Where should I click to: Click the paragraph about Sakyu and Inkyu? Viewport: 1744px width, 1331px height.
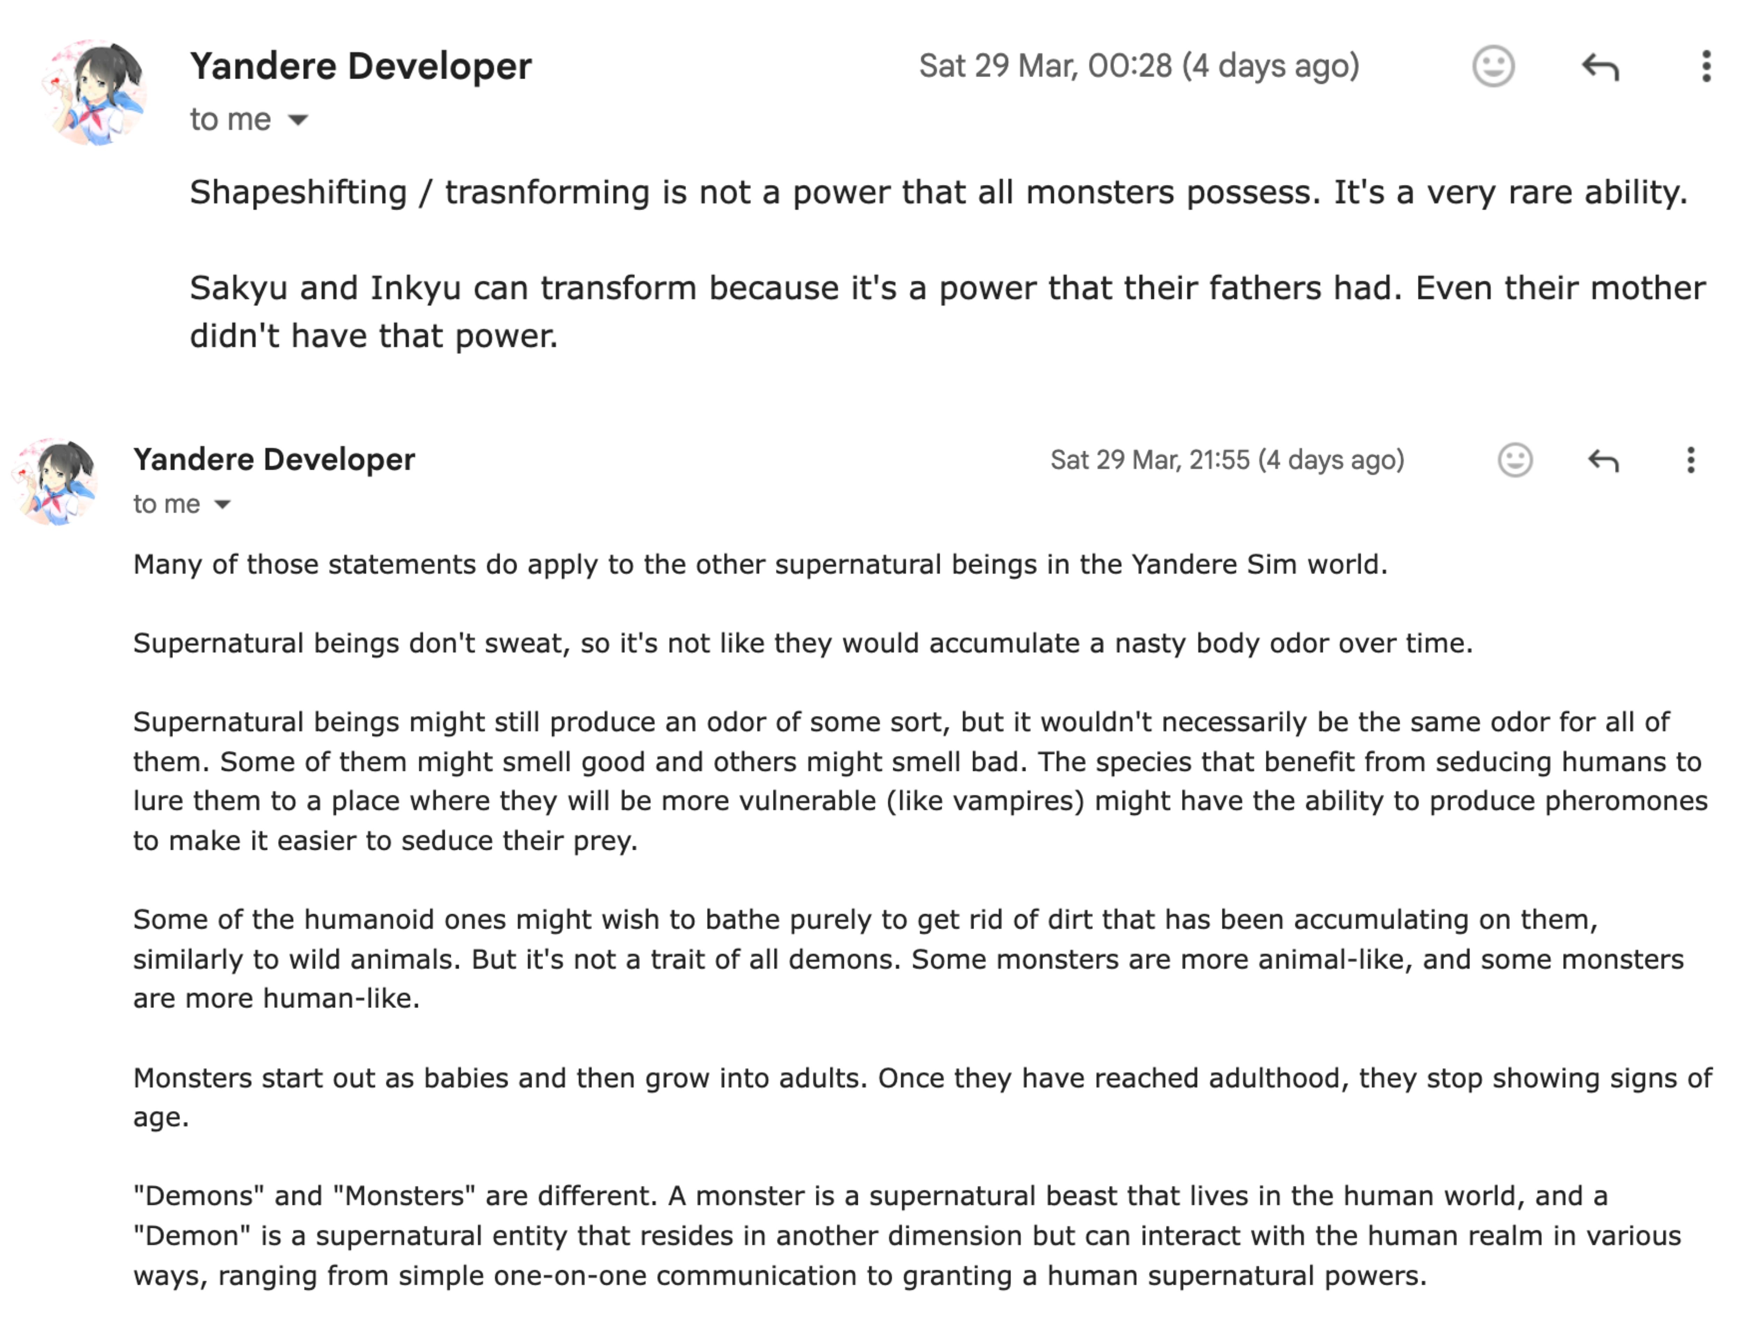pos(947,311)
